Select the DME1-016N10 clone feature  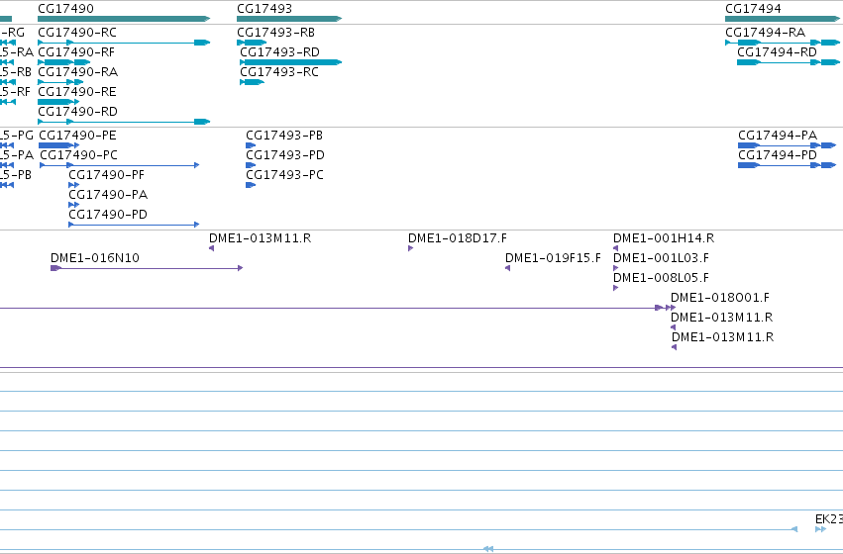click(95, 258)
